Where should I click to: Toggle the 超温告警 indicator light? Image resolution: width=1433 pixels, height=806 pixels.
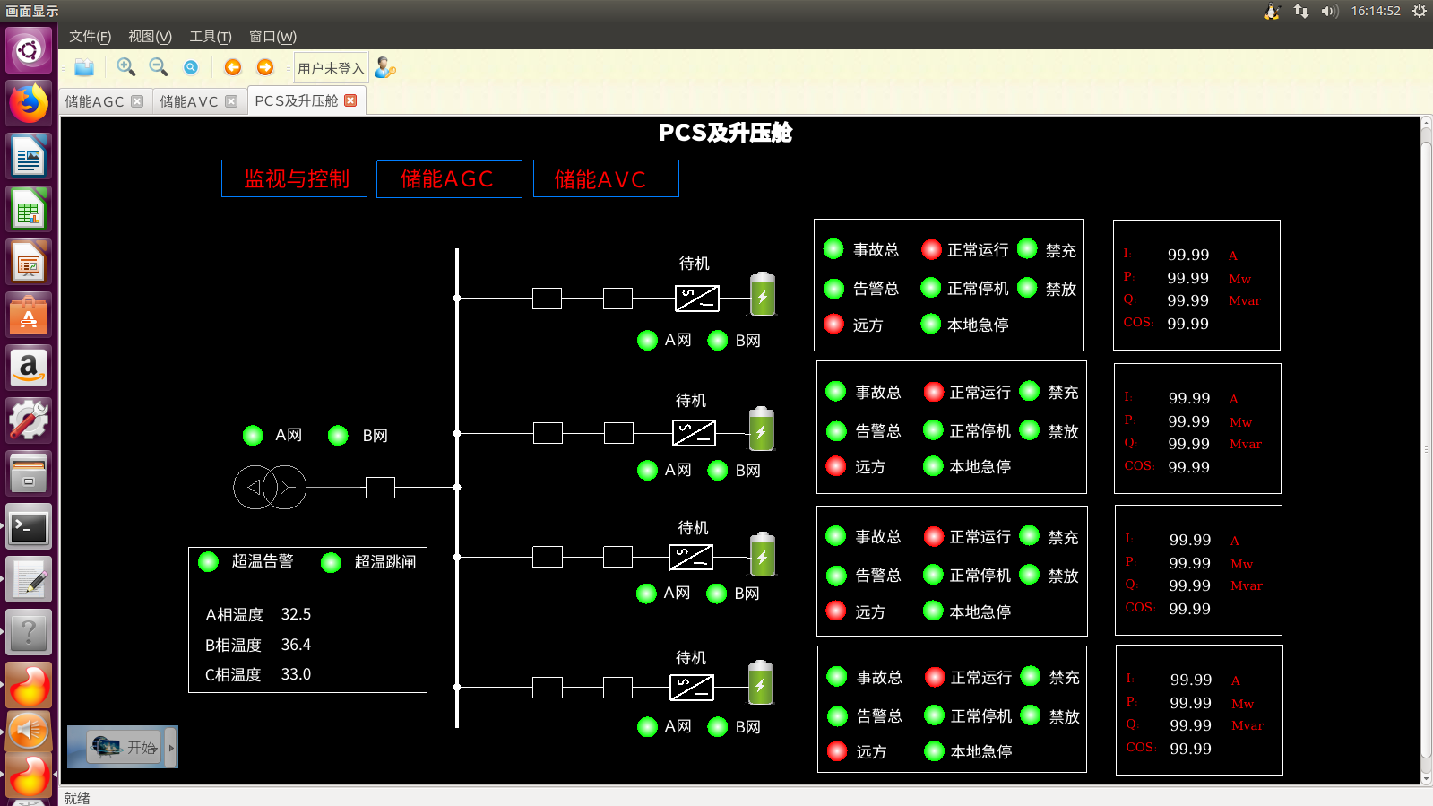pyautogui.click(x=209, y=562)
